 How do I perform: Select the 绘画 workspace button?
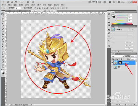coord(105,2)
